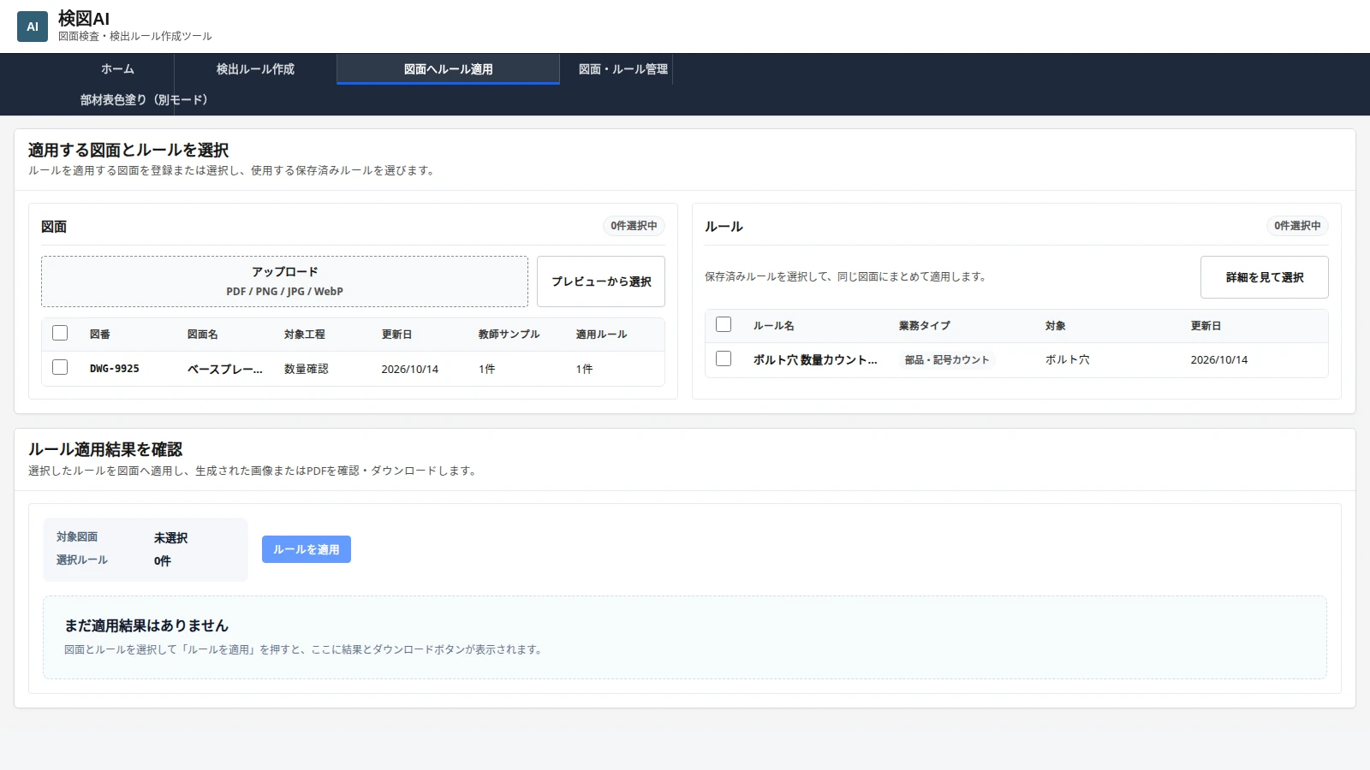Click the ボルト穴 数量カウント... rule name
This screenshot has height=770, width=1370.
pos(815,360)
